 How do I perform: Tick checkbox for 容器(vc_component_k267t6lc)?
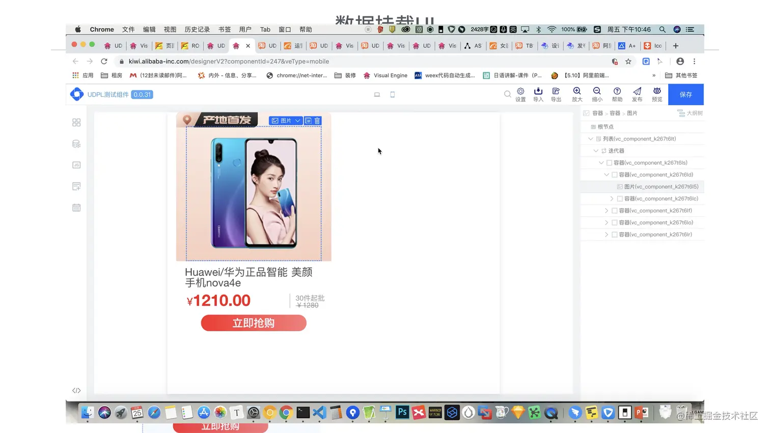coord(620,199)
